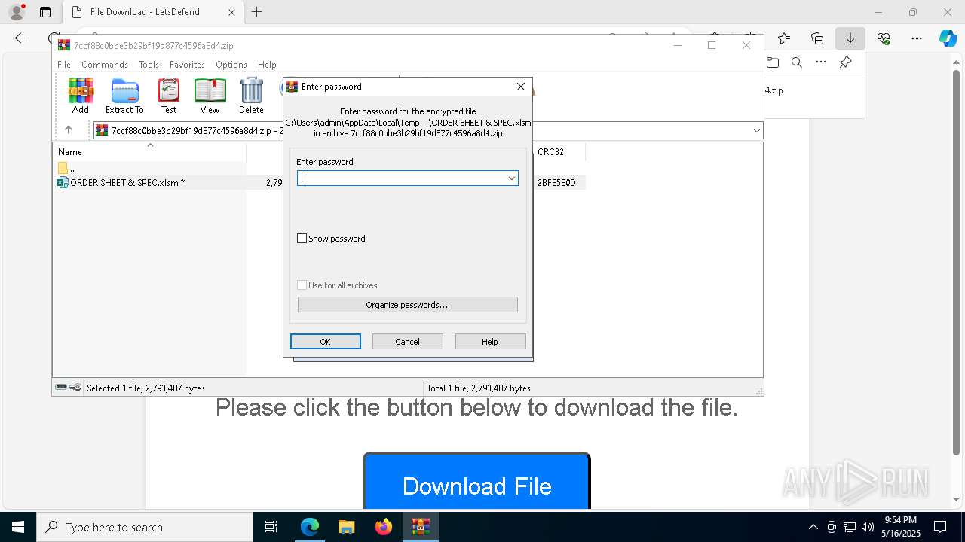The width and height of the screenshot is (965, 542).
Task: Show hidden system tray icons
Action: point(813,527)
